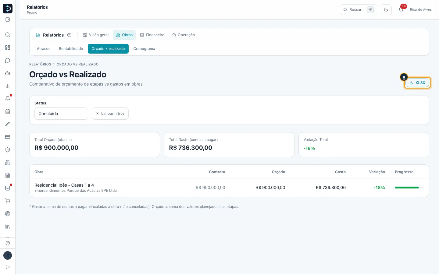Select the Obras tab
439x274 pixels.
(x=124, y=35)
